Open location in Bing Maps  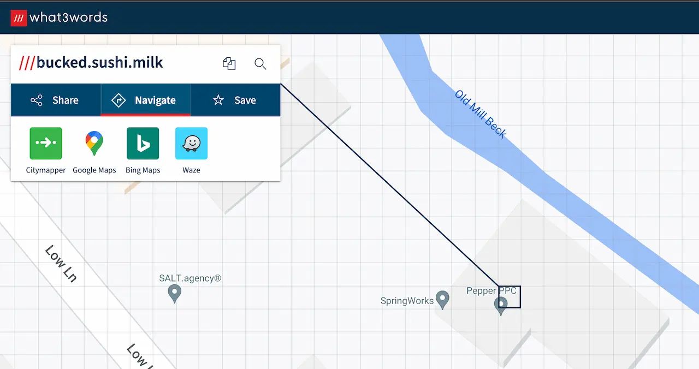(x=143, y=144)
